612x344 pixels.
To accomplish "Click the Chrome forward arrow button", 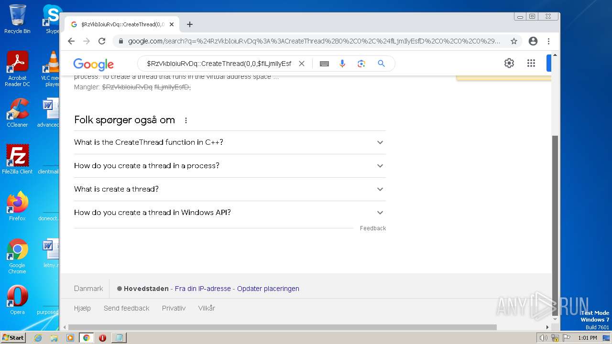I will point(87,41).
